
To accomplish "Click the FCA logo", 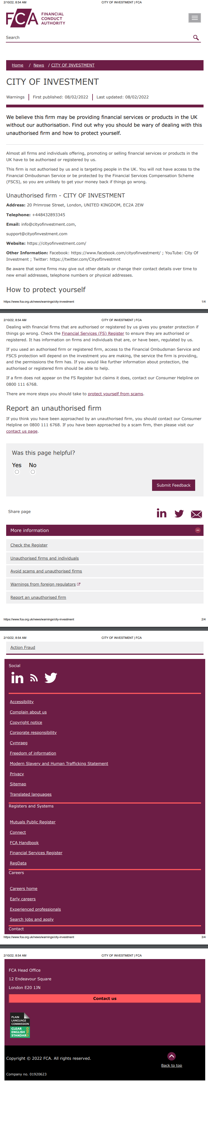I will tap(35, 19).
